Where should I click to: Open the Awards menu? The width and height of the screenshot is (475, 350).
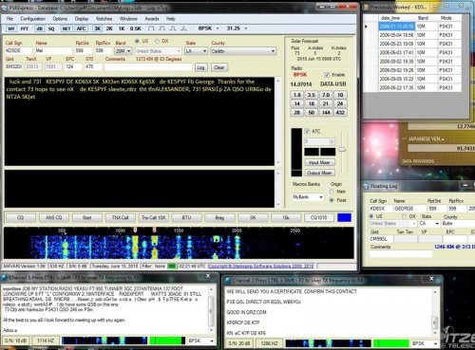pyautogui.click(x=152, y=19)
